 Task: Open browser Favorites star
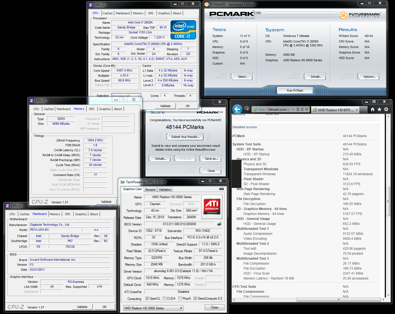(379, 110)
